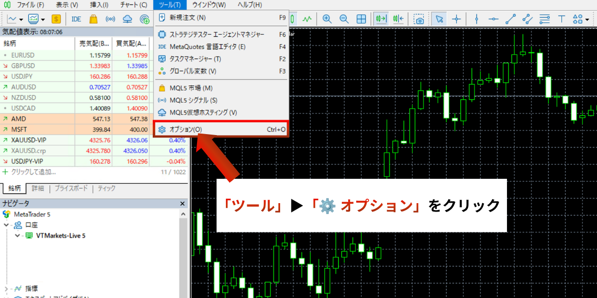Toggle auto scroll to chart end

coord(382,19)
